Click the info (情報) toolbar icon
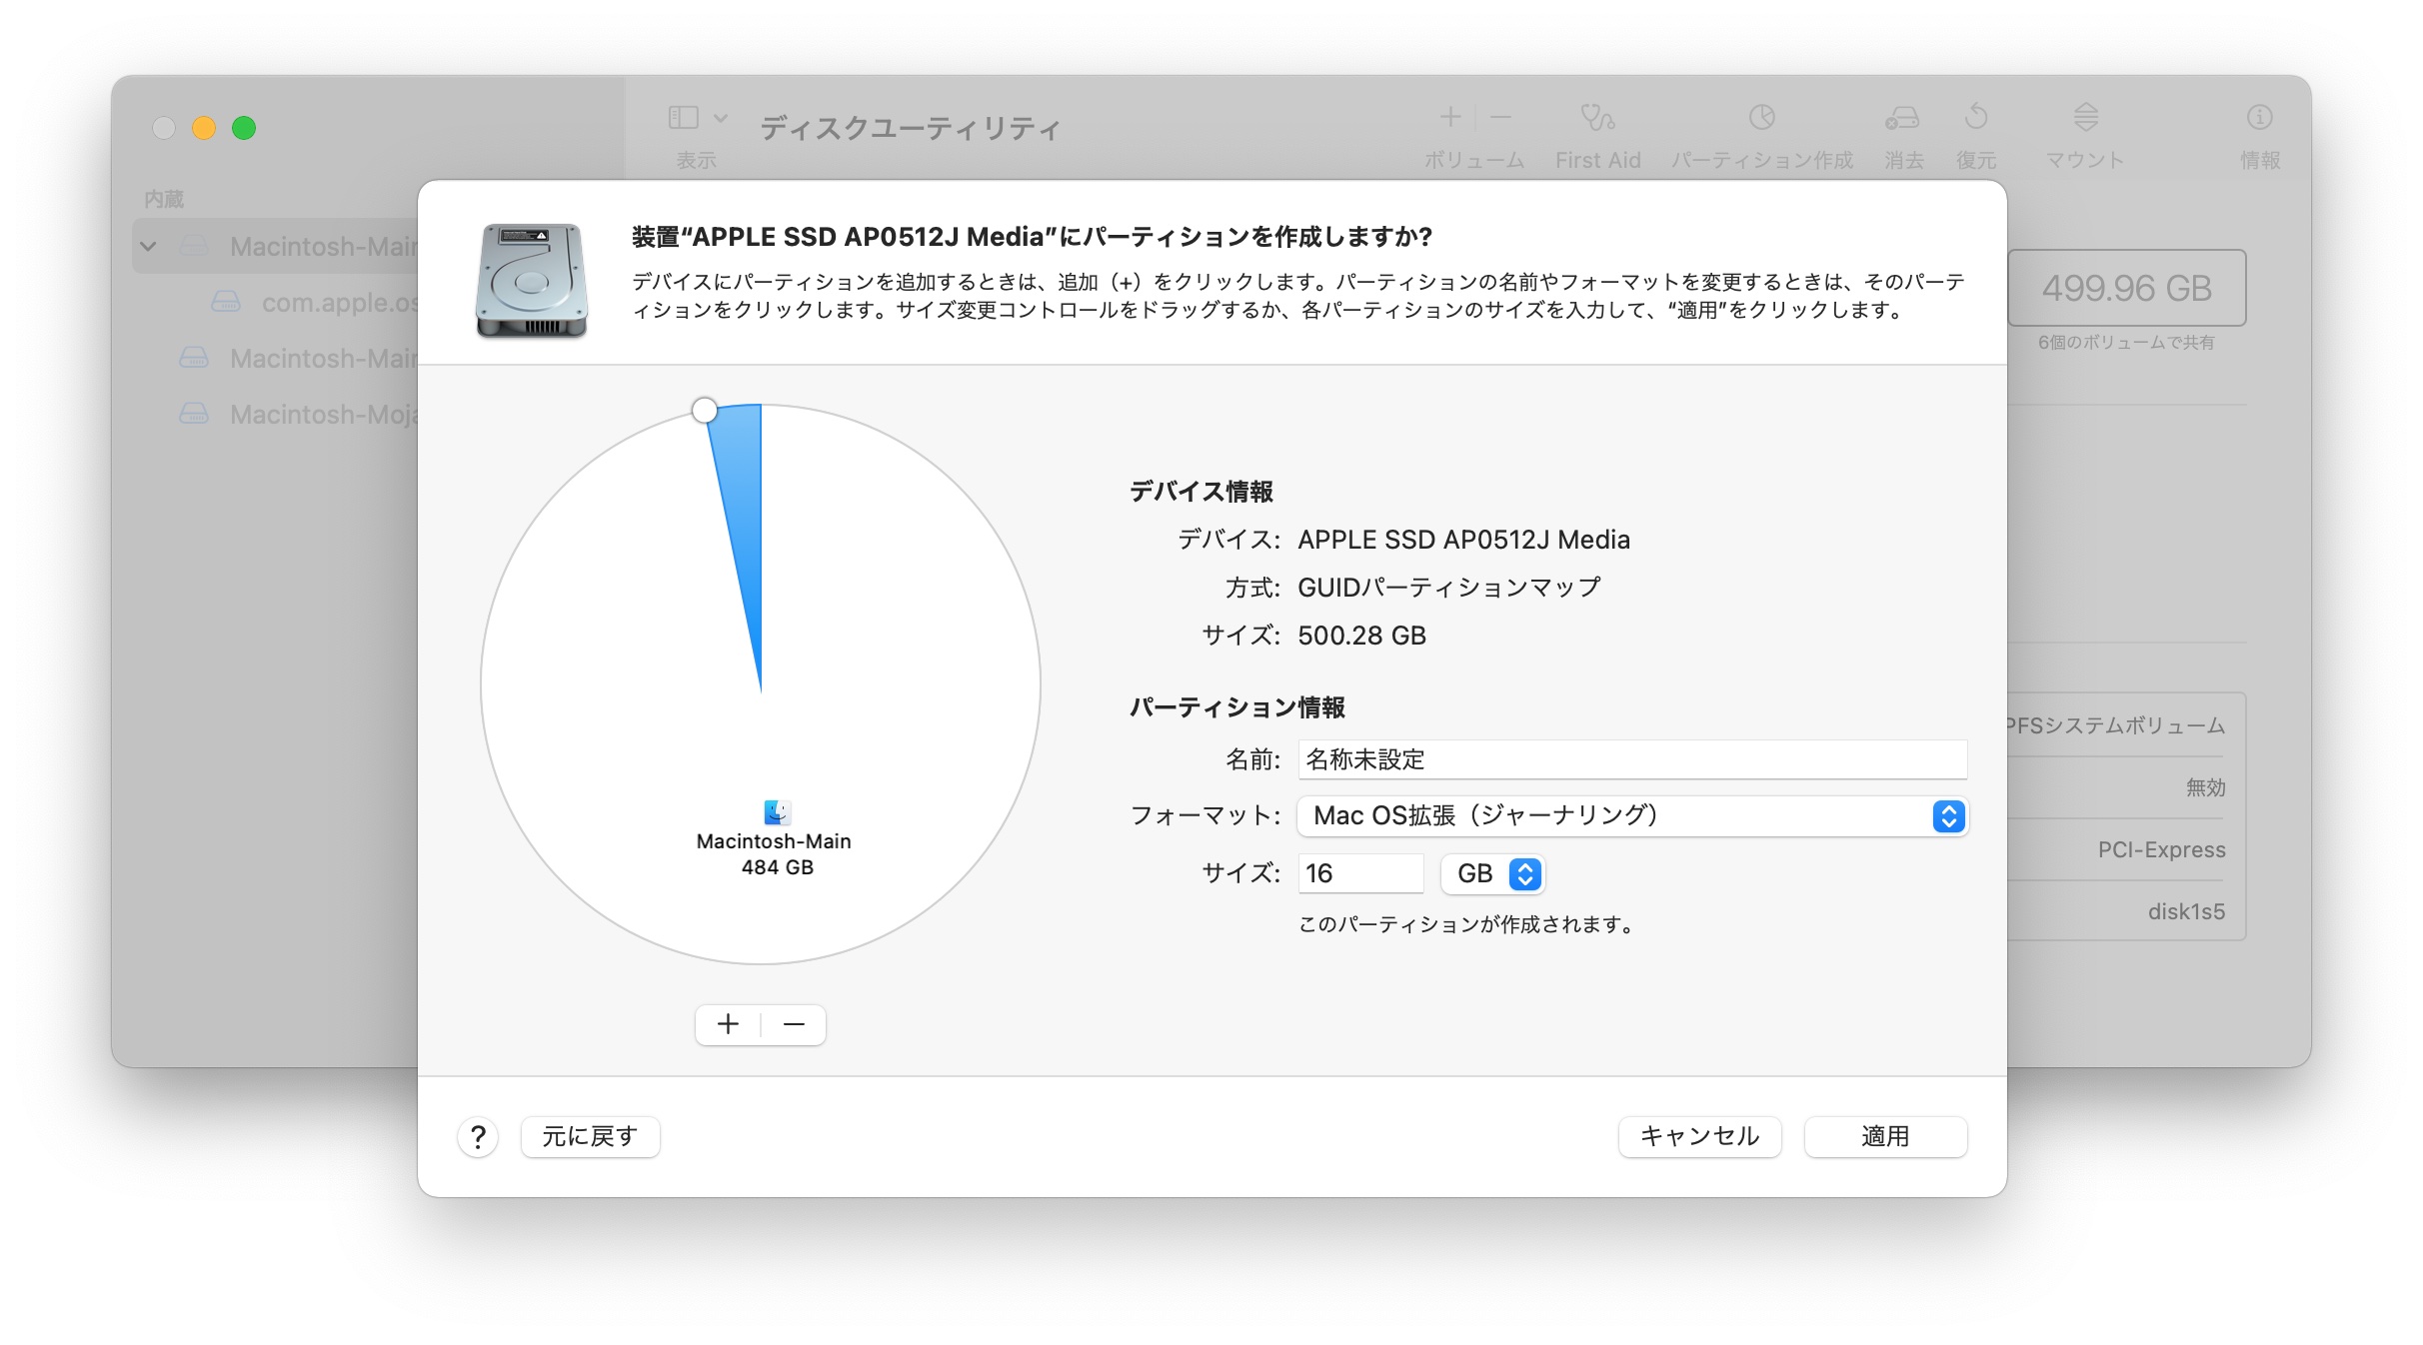The width and height of the screenshot is (2423, 1345). (2259, 118)
